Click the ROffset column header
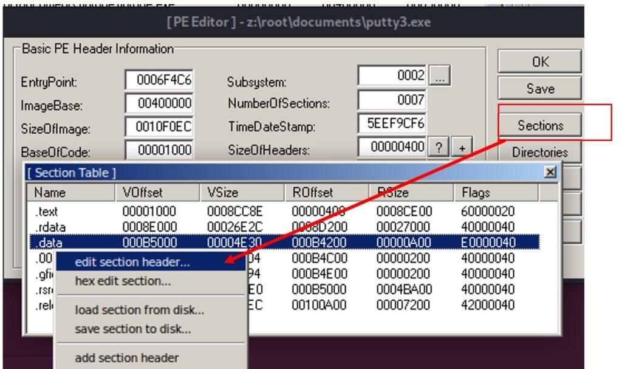Viewport: 622px width, 369px height. point(327,193)
